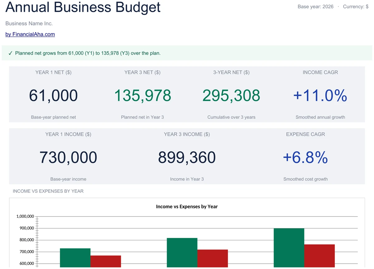Click the INCOME CAGR heading
The width and height of the screenshot is (374, 269).
point(320,72)
